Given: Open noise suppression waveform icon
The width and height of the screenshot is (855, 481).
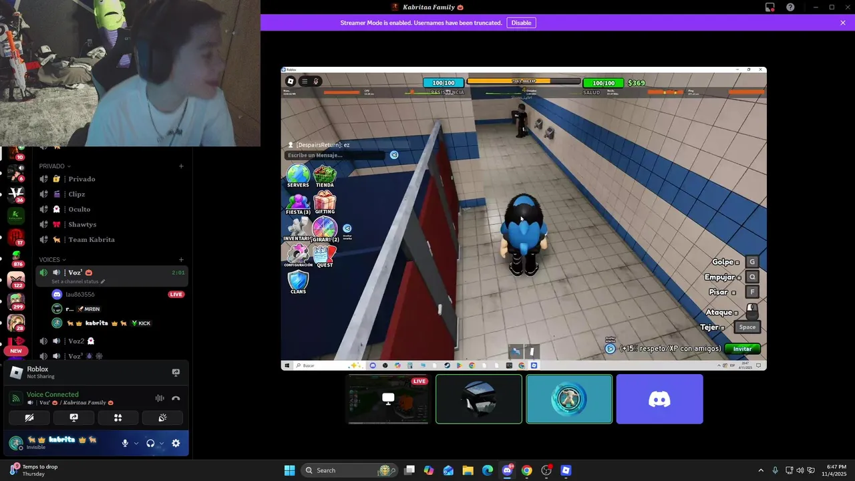Looking at the screenshot, I should (x=160, y=398).
